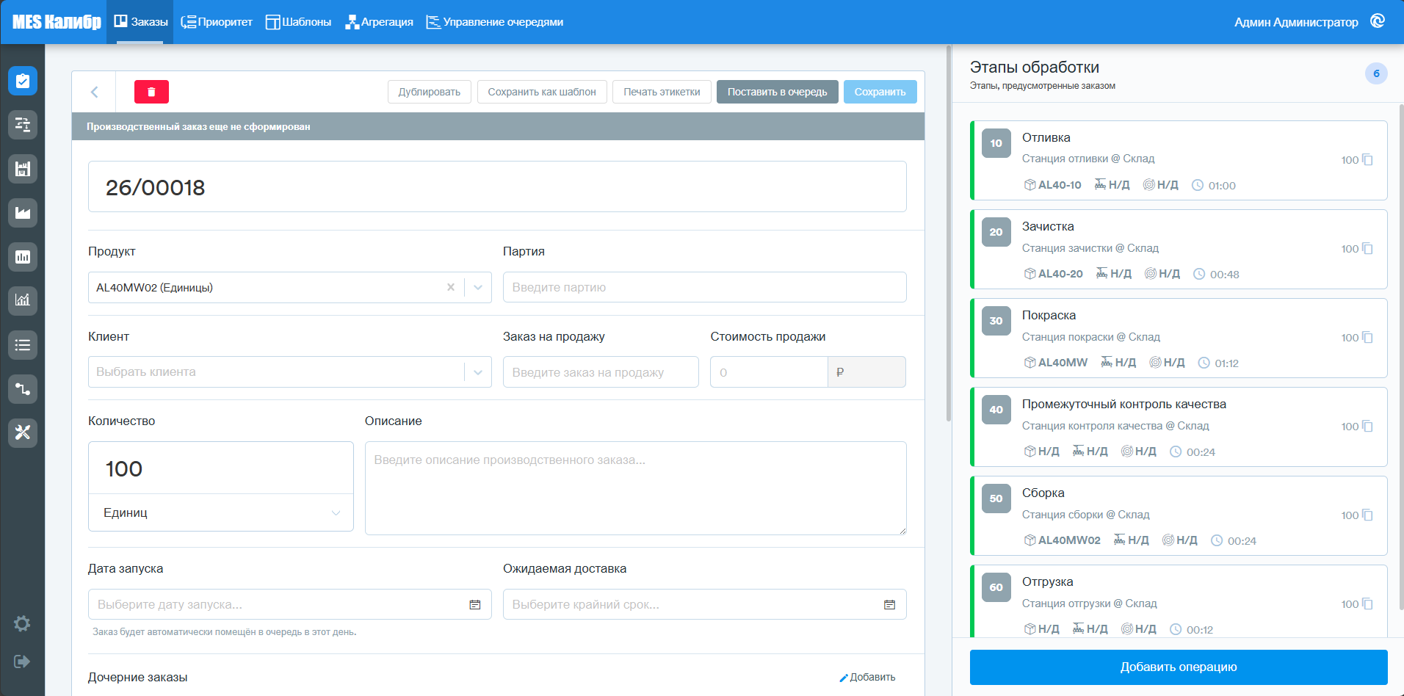Click the Стоимость продажи input field
The image size is (1404, 696).
769,372
